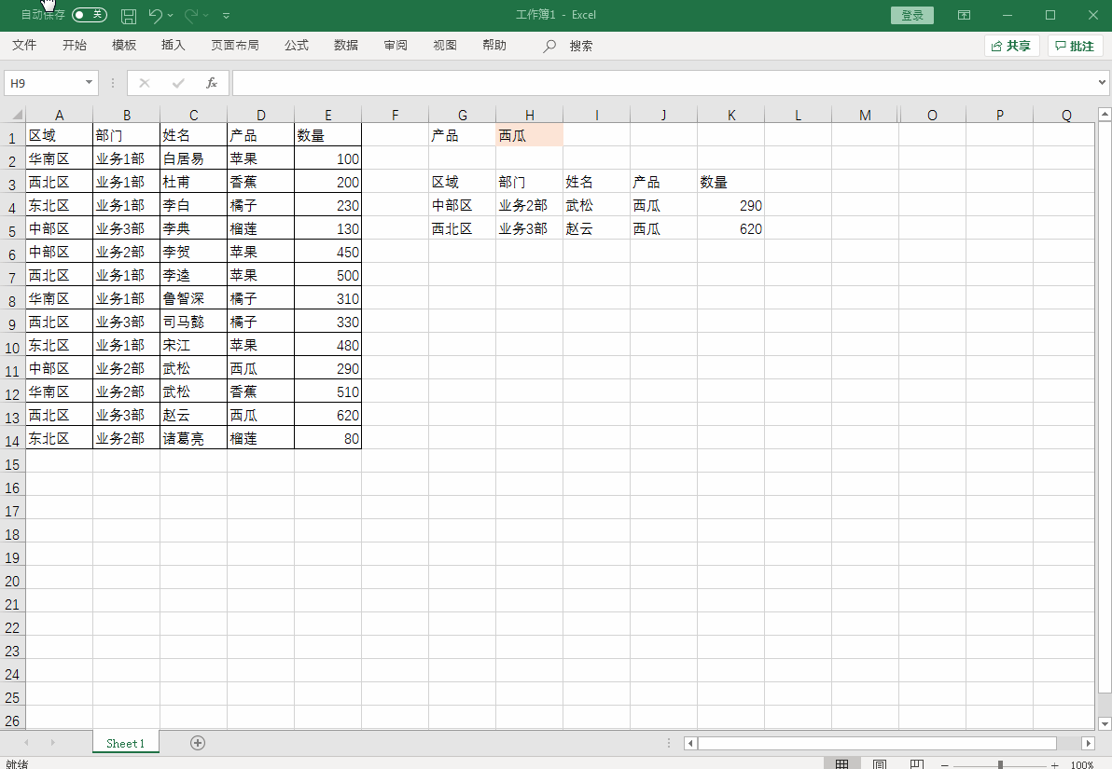The width and height of the screenshot is (1112, 769).
Task: Click the Name Box showing H9
Action: pyautogui.click(x=43, y=83)
